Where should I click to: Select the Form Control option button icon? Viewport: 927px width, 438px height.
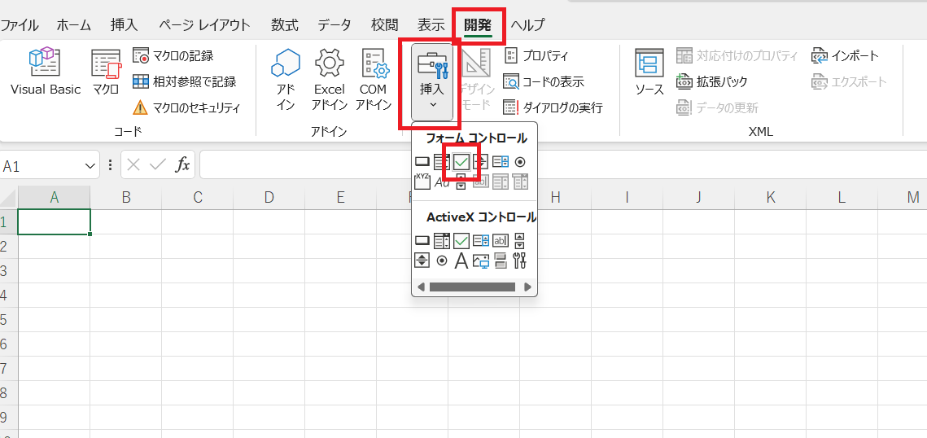(520, 162)
